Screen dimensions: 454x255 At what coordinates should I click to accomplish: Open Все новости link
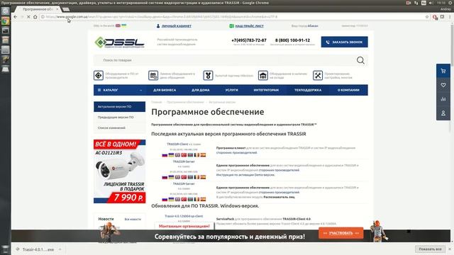133,219
